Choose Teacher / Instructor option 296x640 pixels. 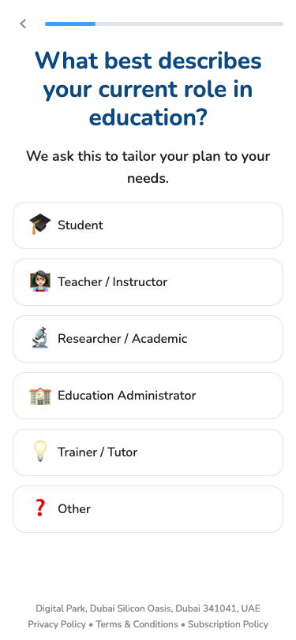(148, 282)
